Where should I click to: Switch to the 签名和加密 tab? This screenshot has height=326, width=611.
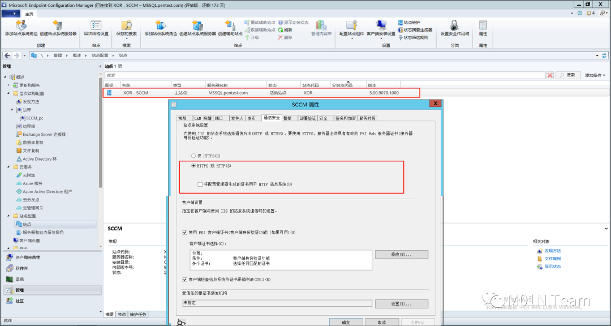click(345, 118)
